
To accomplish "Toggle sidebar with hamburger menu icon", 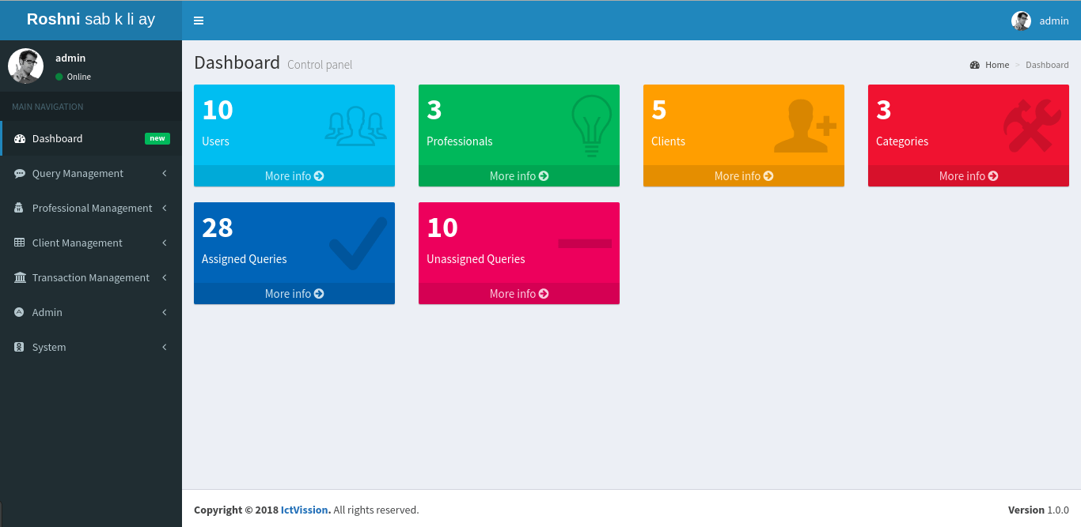I will pos(199,21).
